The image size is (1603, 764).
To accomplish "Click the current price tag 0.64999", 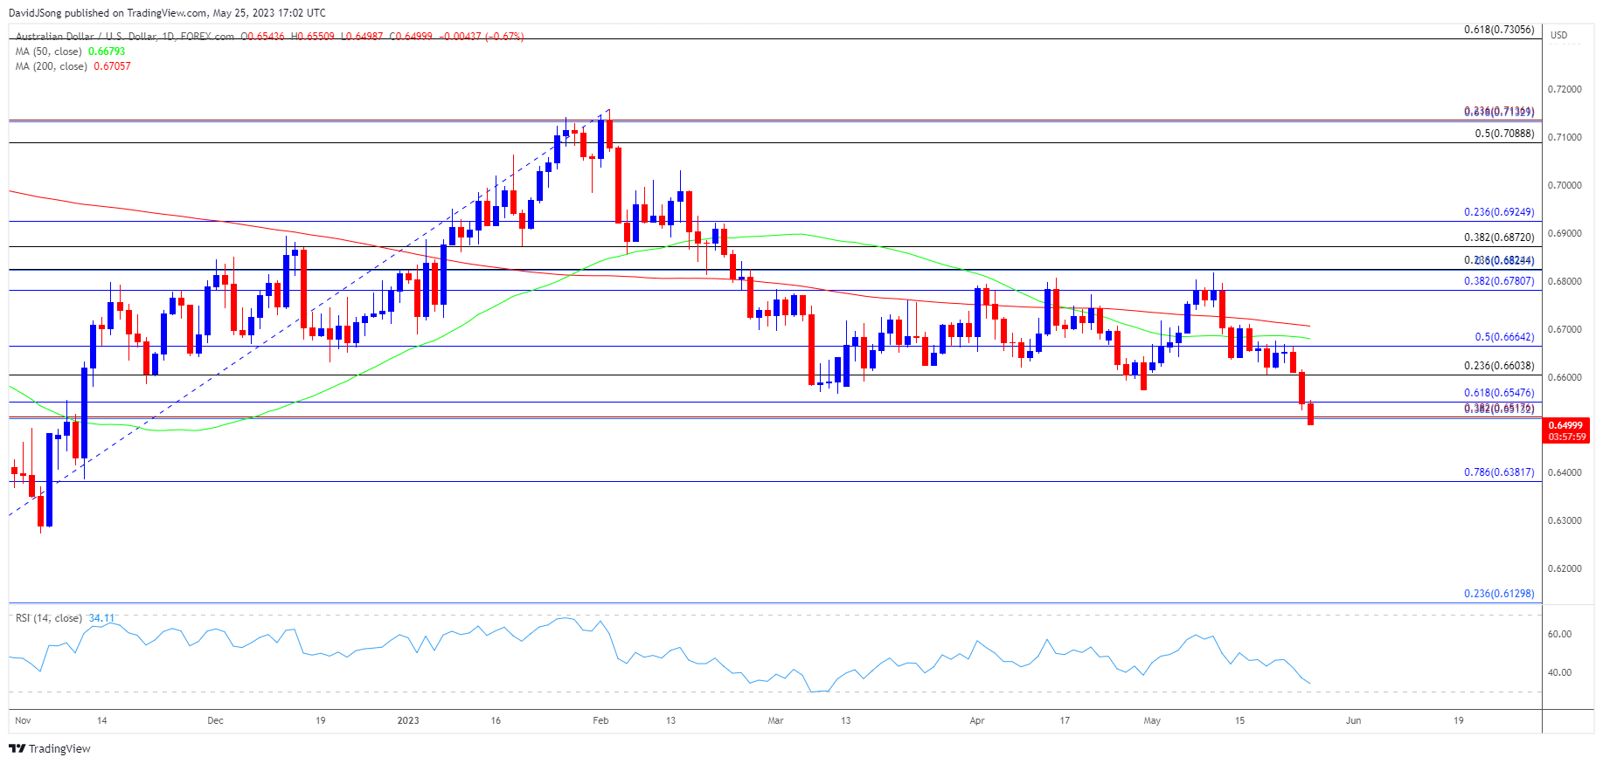I will pyautogui.click(x=1565, y=425).
